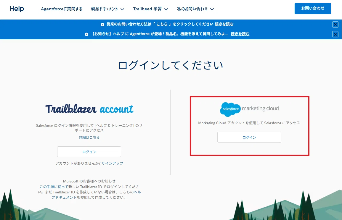This screenshot has width=342, height=220.
Task: Click ログイン button under Marketing Cloud
Action: 249,137
